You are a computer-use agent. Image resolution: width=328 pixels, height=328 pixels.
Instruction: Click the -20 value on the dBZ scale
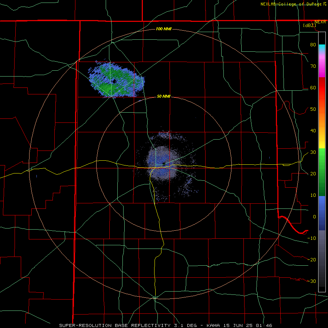(x=312, y=259)
